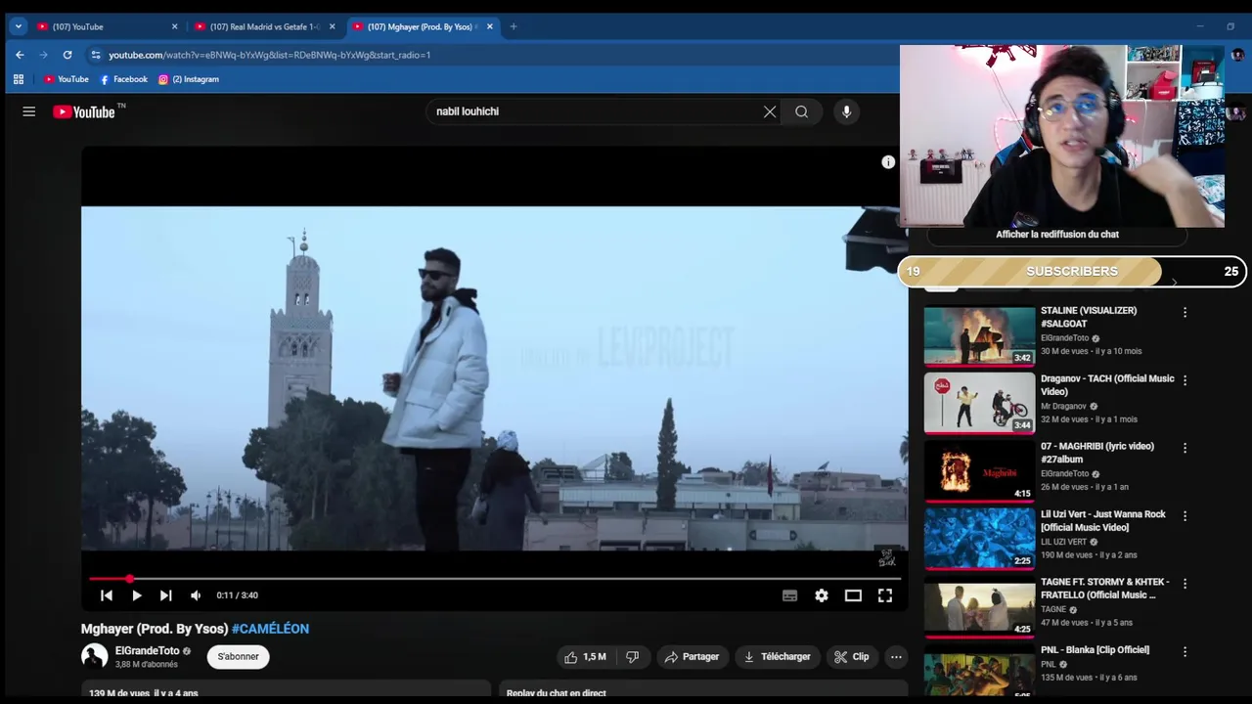Image resolution: width=1252 pixels, height=704 pixels.
Task: Open options menu for PNL - Blanka video
Action: click(x=1185, y=651)
